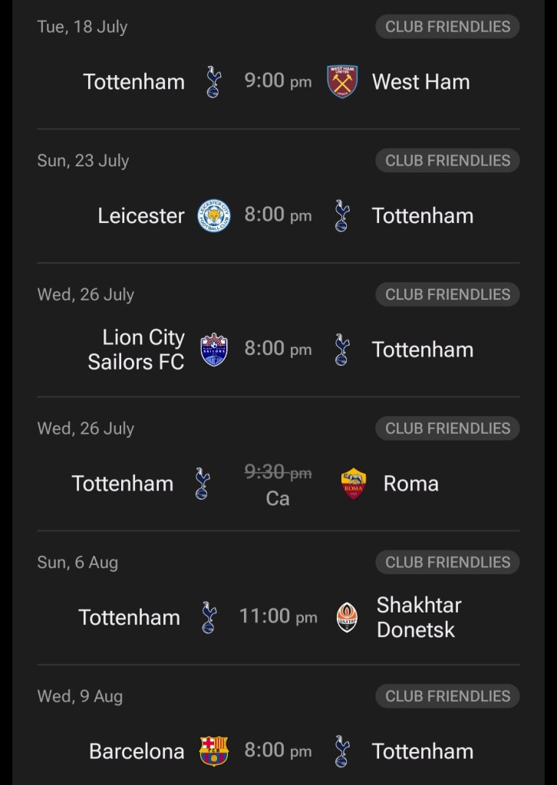Open the West Ham team name

tap(420, 81)
